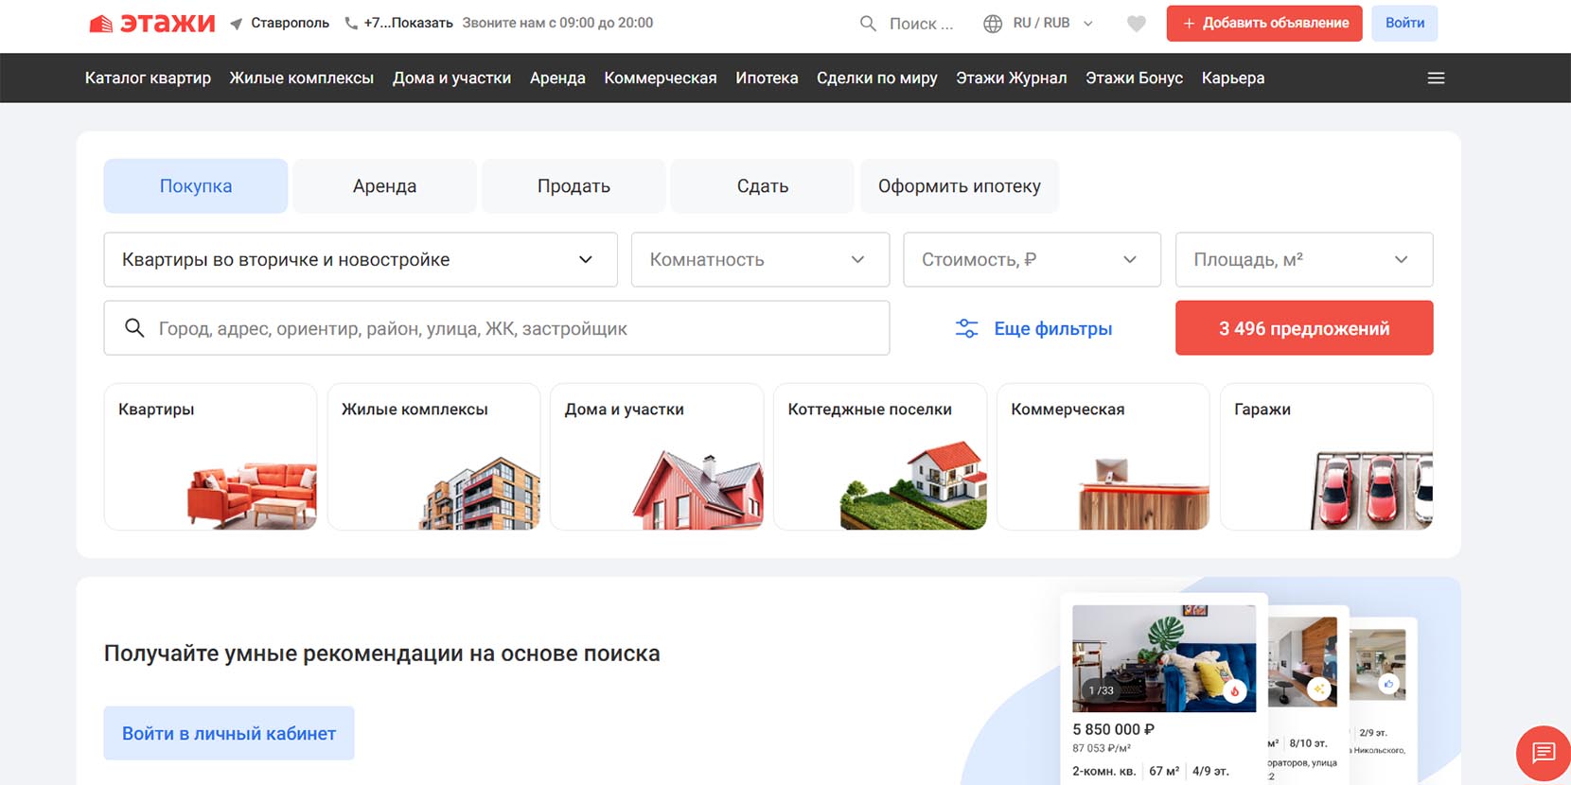Click the Этажи logo
The image size is (1571, 785).
[151, 24]
